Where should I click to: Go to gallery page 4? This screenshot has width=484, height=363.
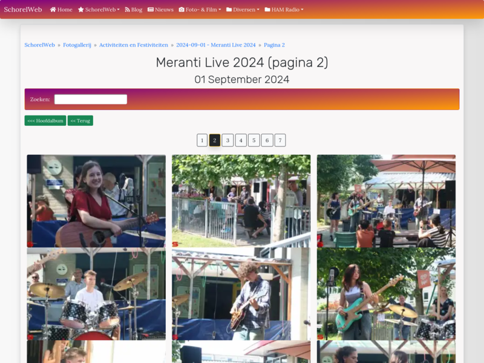(x=241, y=140)
